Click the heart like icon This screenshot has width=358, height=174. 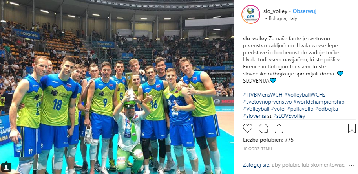[x=247, y=128]
